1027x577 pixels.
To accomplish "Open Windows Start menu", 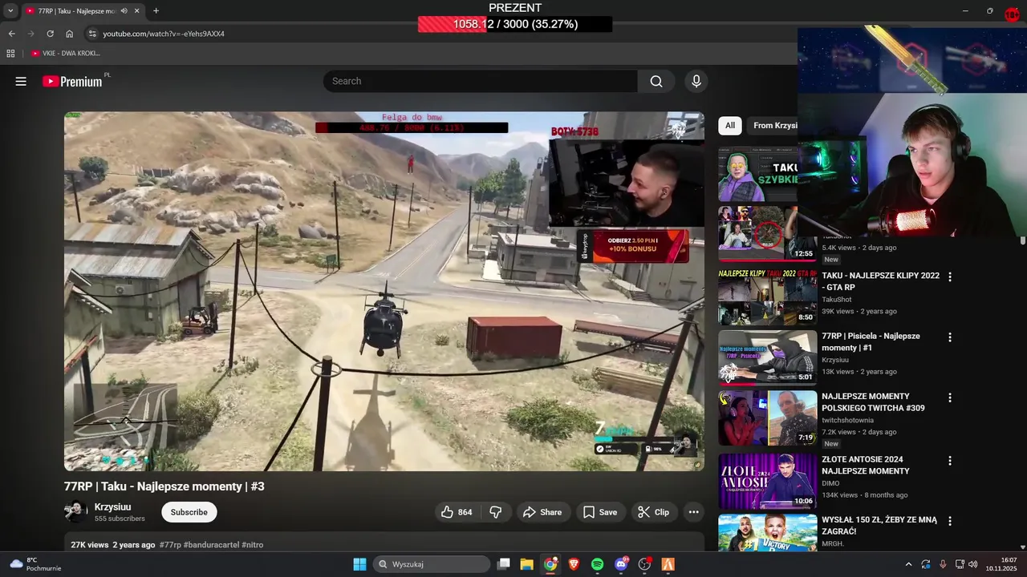I will tap(359, 564).
